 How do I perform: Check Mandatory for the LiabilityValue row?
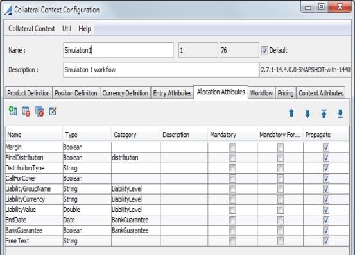click(232, 210)
